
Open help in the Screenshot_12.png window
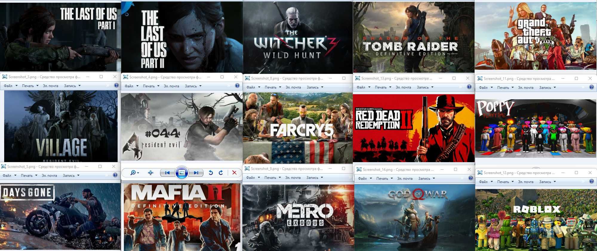(592, 182)
